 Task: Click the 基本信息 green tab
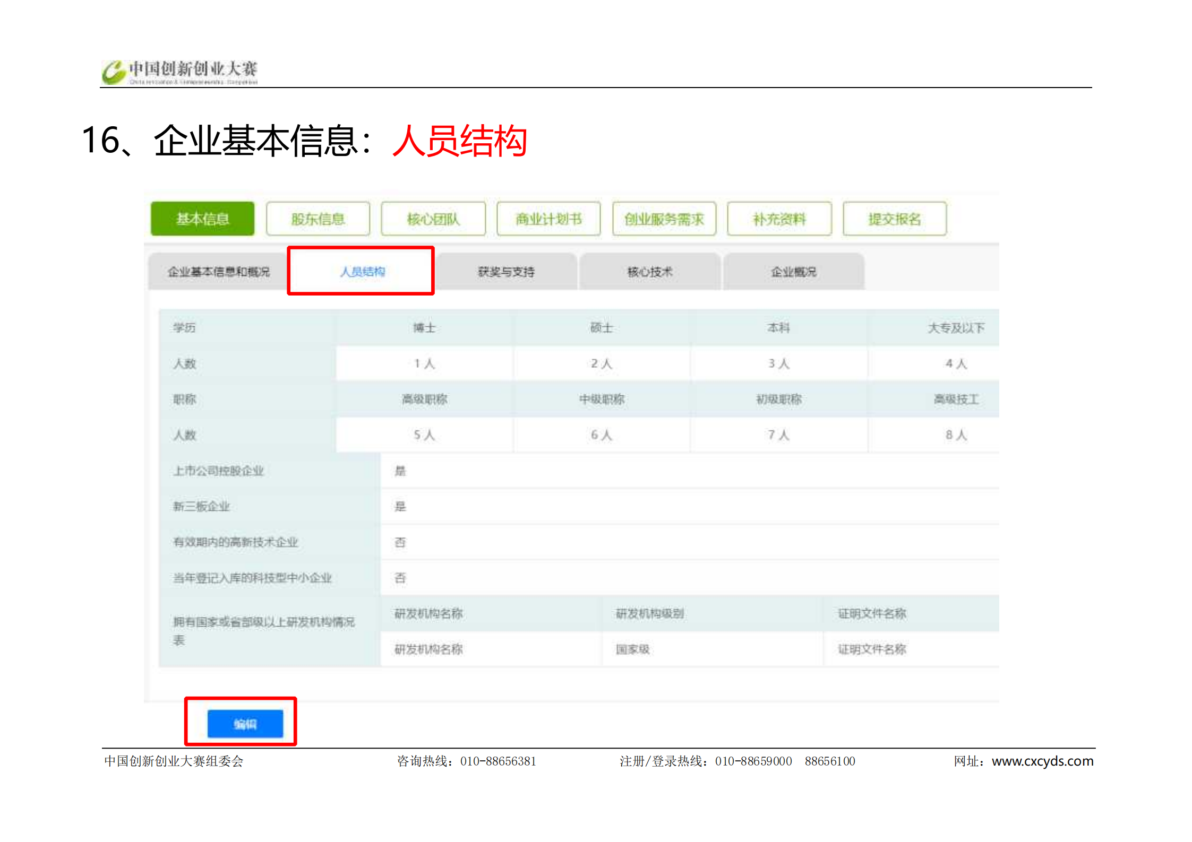[x=202, y=219]
